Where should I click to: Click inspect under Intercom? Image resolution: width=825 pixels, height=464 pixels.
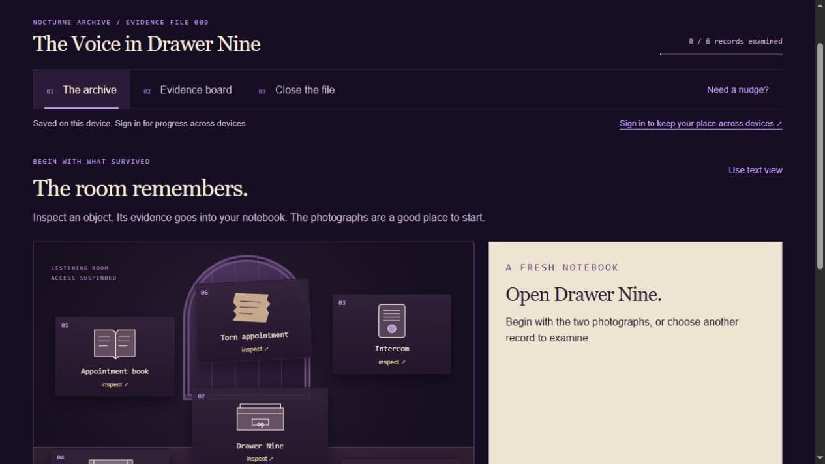(392, 362)
